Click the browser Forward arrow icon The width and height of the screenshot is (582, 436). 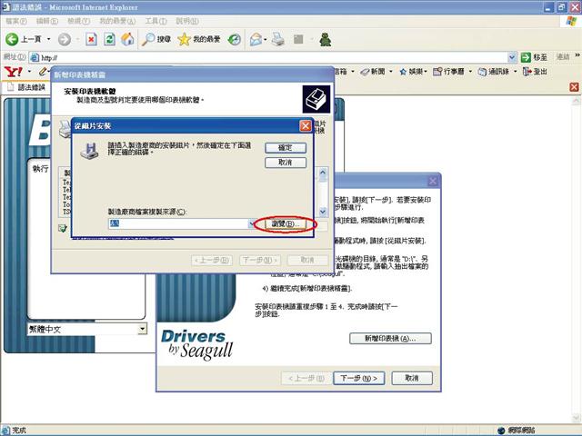[x=65, y=39]
